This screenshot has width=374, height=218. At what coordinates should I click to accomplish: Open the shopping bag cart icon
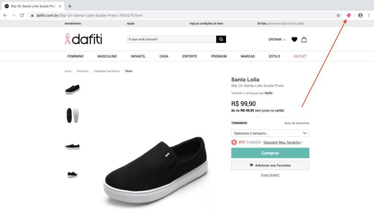click(x=304, y=39)
